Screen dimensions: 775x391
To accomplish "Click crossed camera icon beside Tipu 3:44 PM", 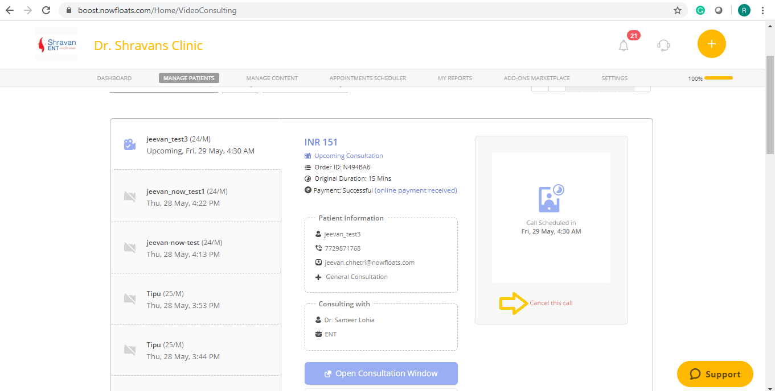I will point(130,350).
